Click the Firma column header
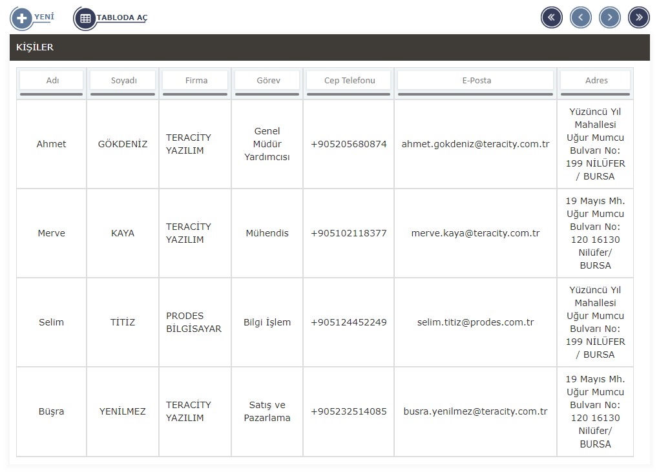This screenshot has width=659, height=474. coord(195,81)
